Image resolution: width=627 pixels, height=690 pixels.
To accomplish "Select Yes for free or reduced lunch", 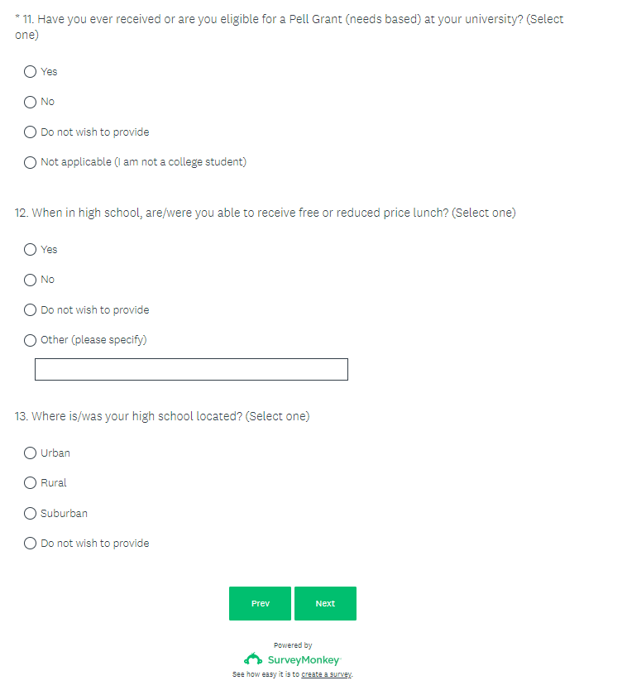I will pos(31,250).
